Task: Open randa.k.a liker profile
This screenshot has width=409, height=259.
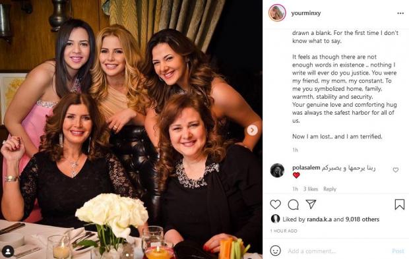Action: pos(319,219)
